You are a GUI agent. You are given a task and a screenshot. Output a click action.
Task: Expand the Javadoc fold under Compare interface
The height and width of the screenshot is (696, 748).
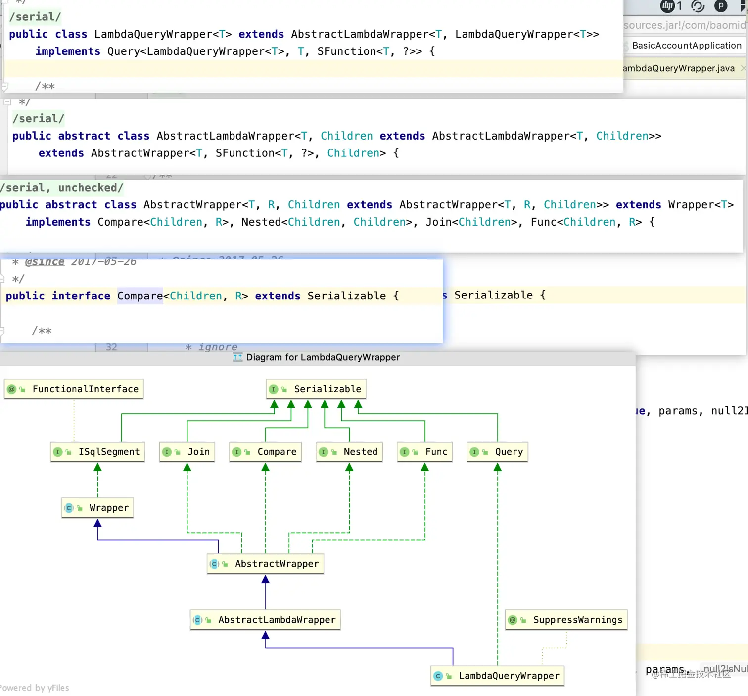click(2, 331)
